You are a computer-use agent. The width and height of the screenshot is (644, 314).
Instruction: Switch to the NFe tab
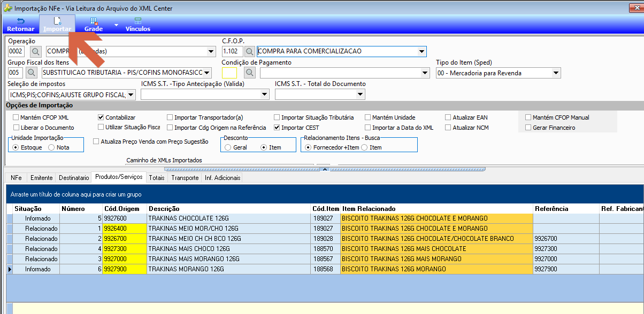(x=16, y=178)
